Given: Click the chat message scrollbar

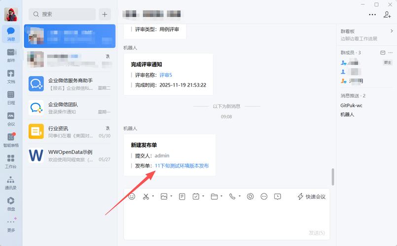Looking at the screenshot, I should coord(333,177).
